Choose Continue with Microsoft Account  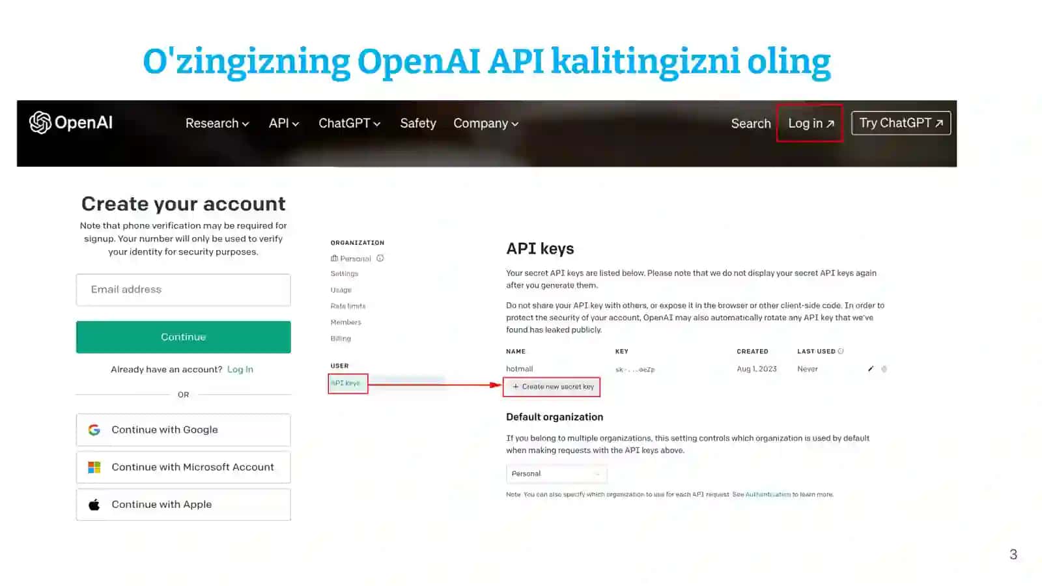pyautogui.click(x=183, y=467)
